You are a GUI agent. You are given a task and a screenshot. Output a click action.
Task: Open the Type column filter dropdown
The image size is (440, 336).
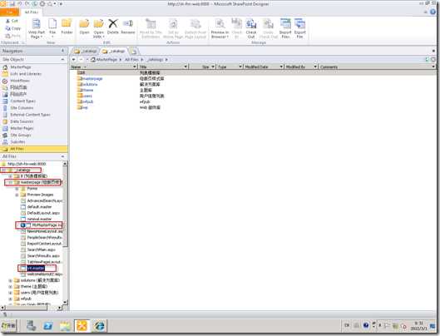click(240, 67)
